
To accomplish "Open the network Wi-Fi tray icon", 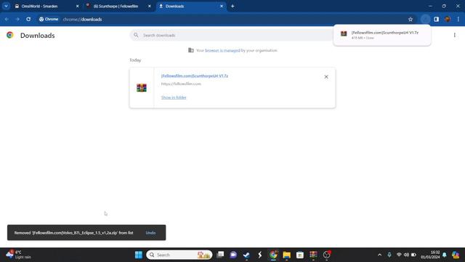I will point(399,255).
